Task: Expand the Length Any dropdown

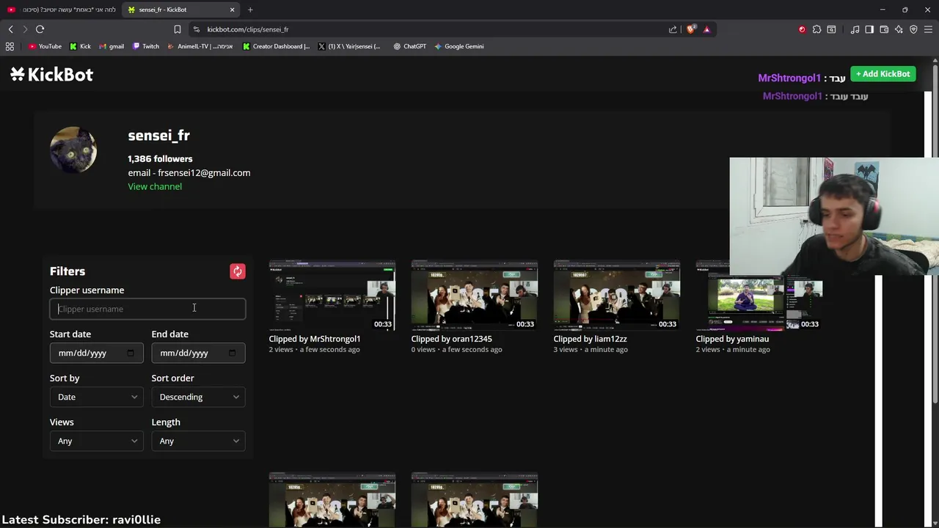Action: point(198,441)
